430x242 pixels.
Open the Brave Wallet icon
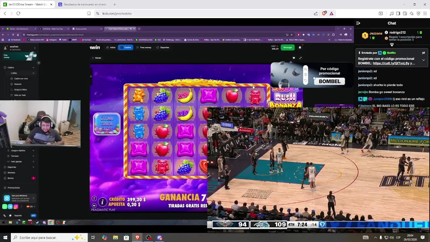(x=405, y=13)
